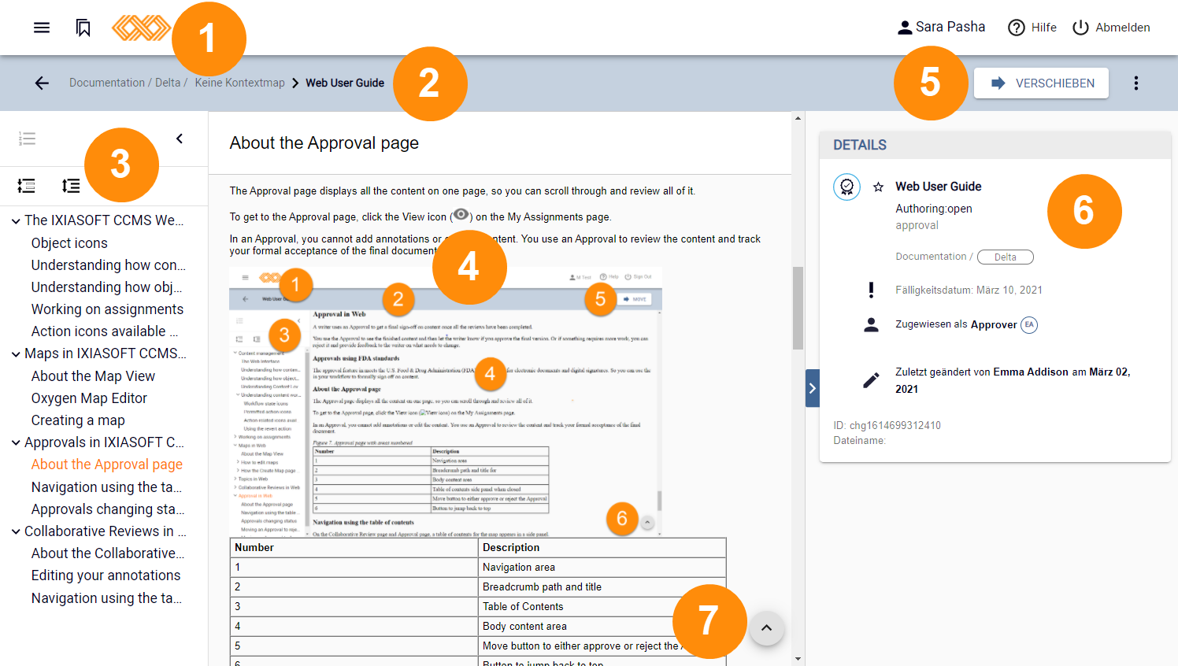Click Keine Kontextmap breadcrumb
Viewport: 1178px width, 666px height.
pos(240,83)
